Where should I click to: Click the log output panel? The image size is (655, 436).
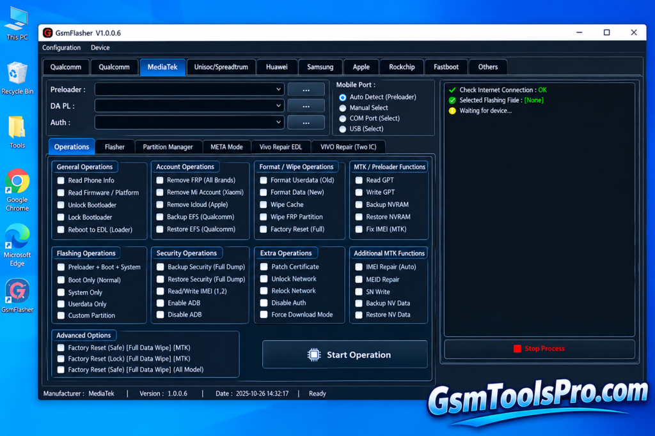coord(539,209)
